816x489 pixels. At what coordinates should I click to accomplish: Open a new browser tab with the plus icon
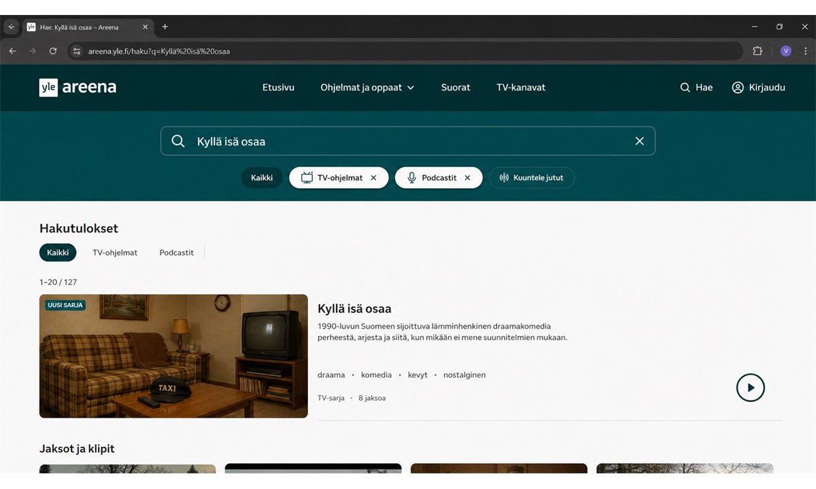point(165,27)
